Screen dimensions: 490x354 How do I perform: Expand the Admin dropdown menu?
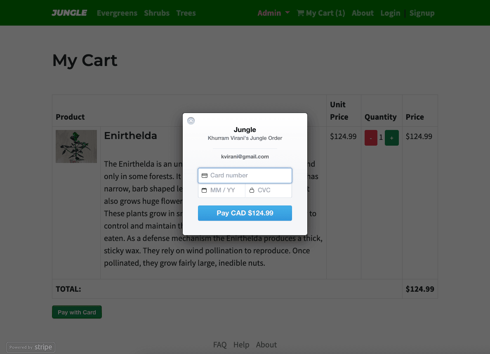tap(273, 13)
